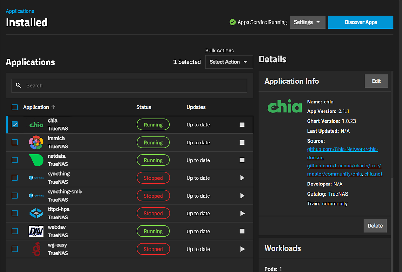Open the Select Action bulk dropdown
The width and height of the screenshot is (402, 272).
[x=229, y=62]
